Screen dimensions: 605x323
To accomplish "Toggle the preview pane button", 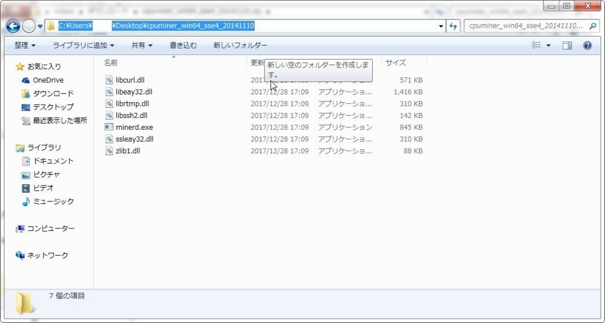I will point(567,45).
